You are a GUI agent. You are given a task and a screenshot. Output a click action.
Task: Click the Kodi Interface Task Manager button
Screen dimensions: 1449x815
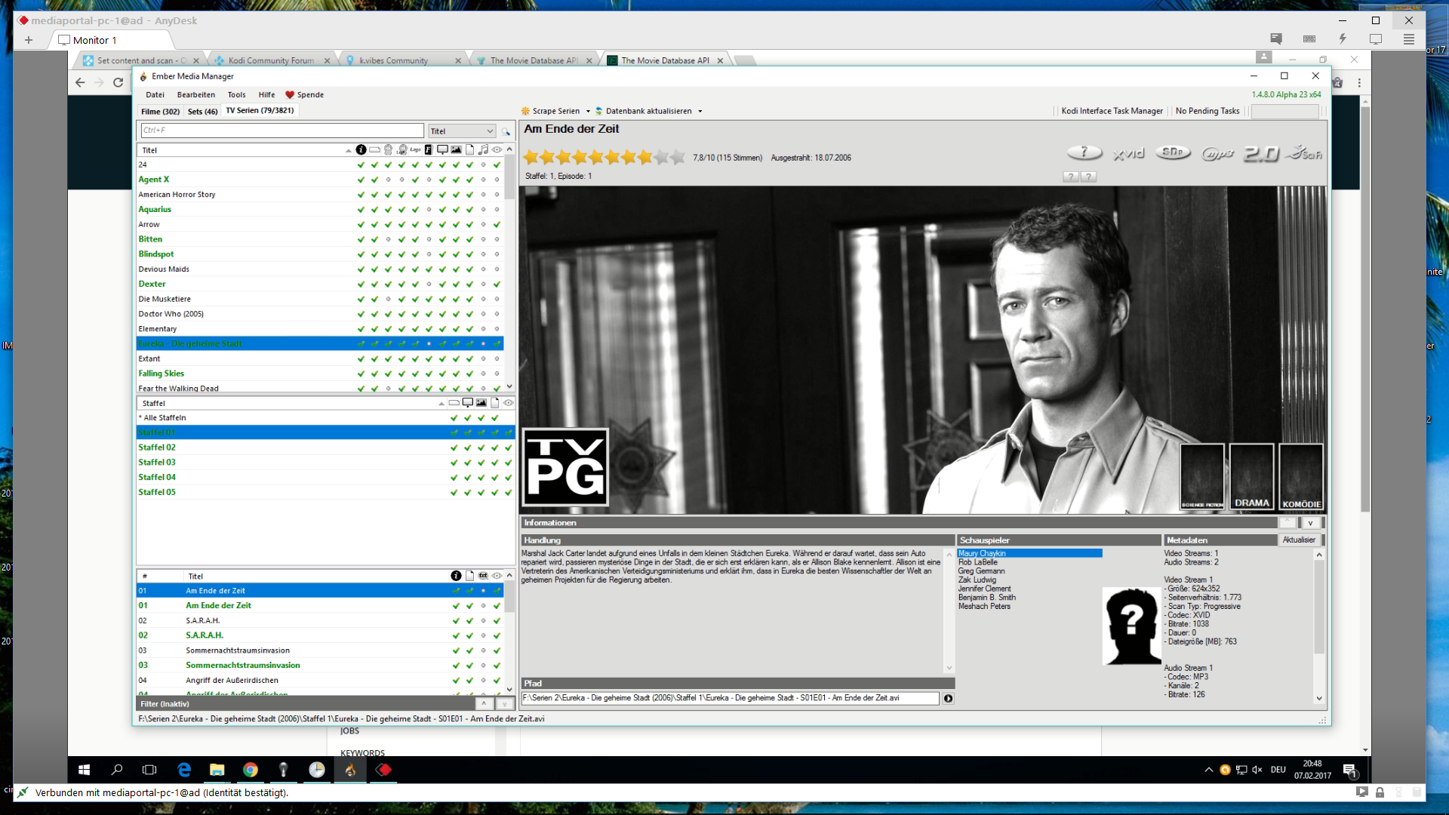coord(1112,111)
